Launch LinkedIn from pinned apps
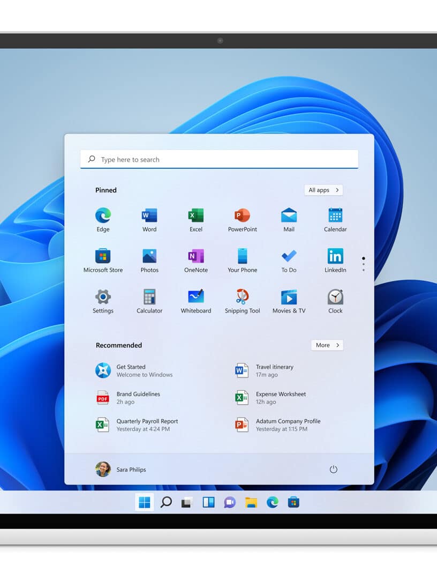Viewport: 437px width, 579px height. tap(335, 261)
